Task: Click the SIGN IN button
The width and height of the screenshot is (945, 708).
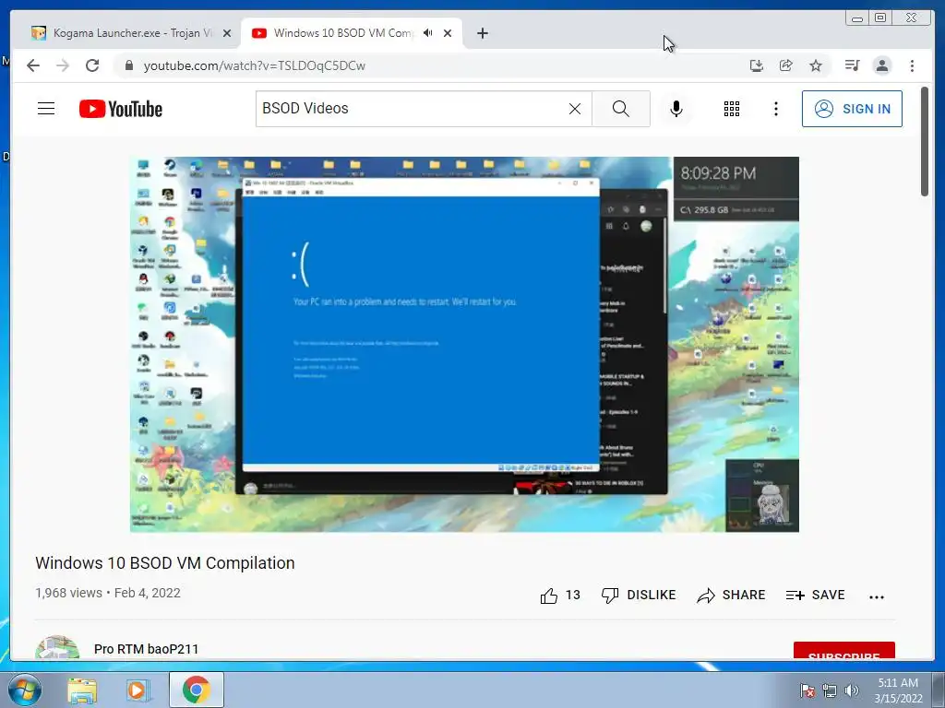Action: [852, 109]
